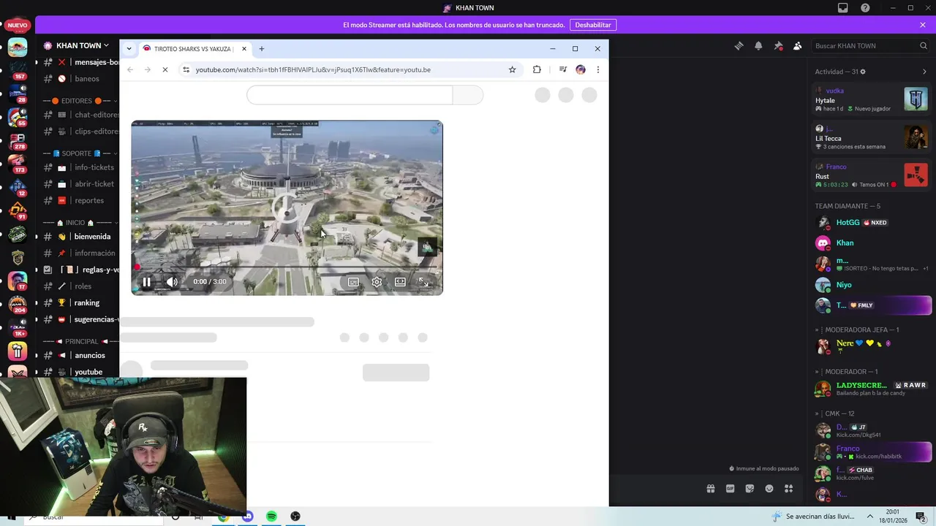Enter fullscreen on the video
The width and height of the screenshot is (936, 526).
[423, 282]
